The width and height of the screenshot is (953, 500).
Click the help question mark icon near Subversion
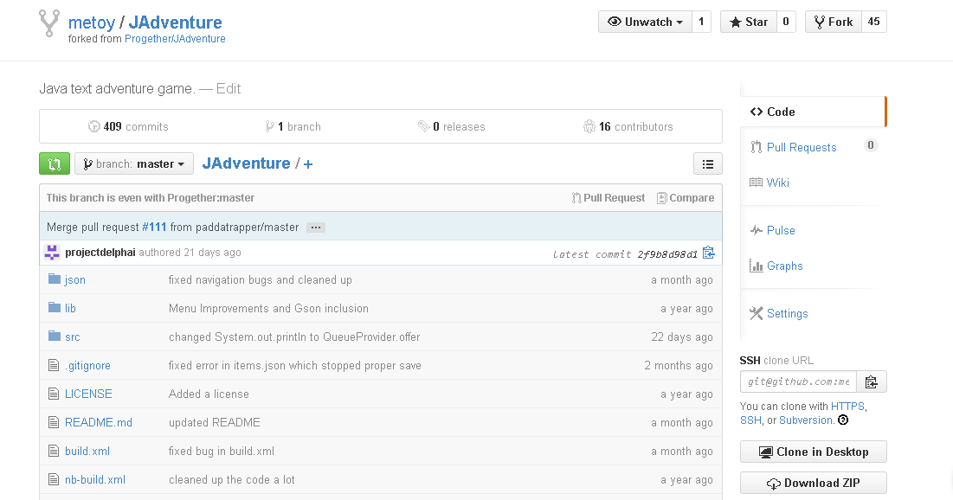(843, 420)
